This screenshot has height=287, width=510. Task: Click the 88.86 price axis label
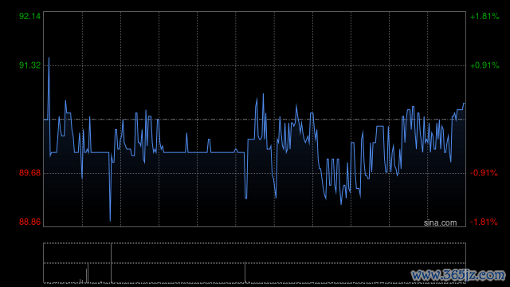[30, 222]
